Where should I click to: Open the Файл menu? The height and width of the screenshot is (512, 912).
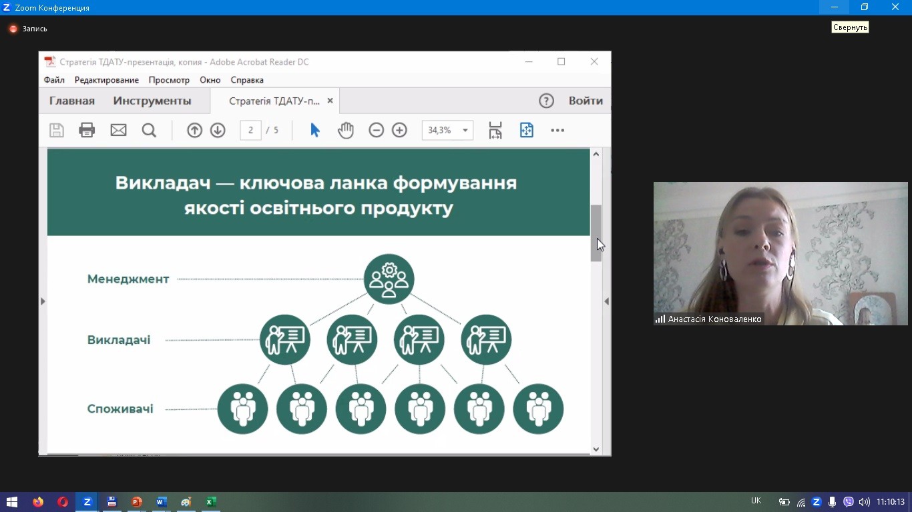pos(54,80)
